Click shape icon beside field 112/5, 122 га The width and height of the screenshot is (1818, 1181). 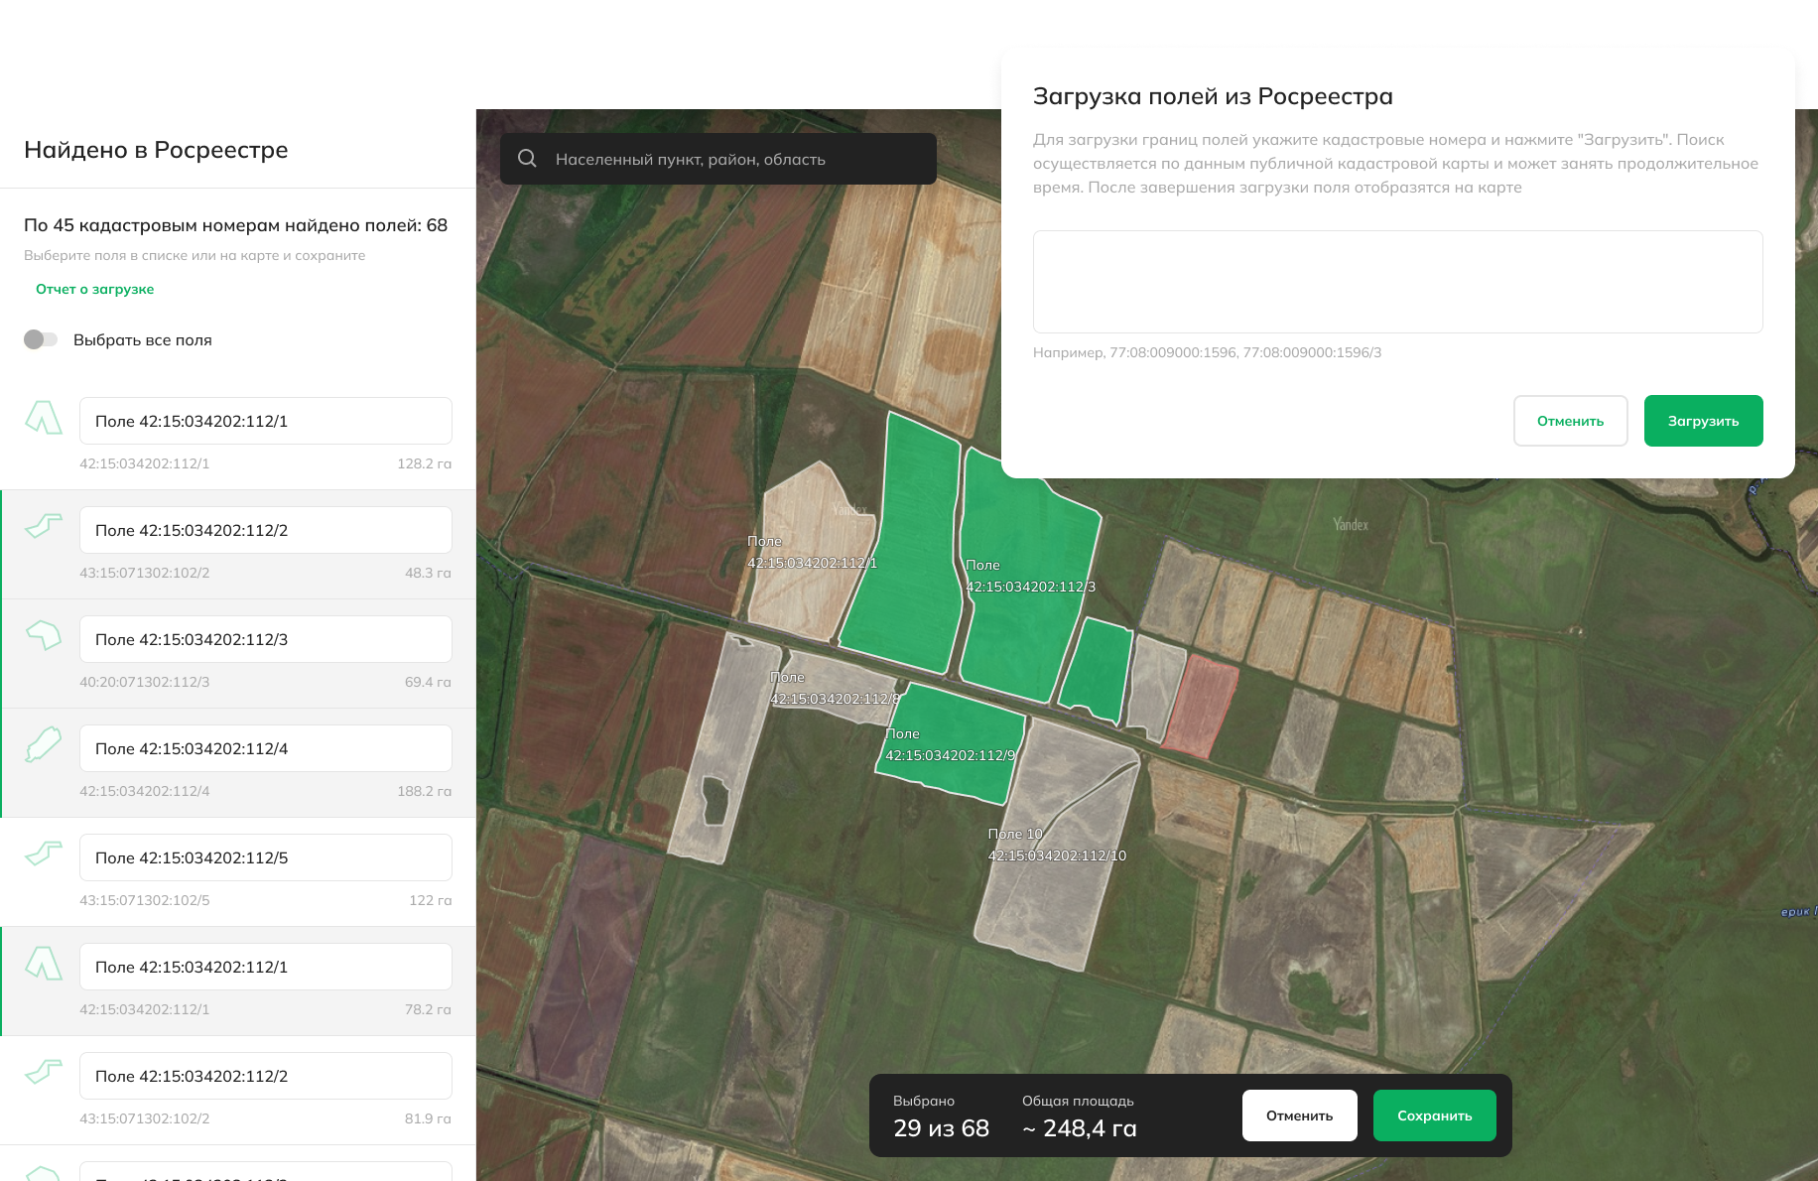pyautogui.click(x=44, y=853)
